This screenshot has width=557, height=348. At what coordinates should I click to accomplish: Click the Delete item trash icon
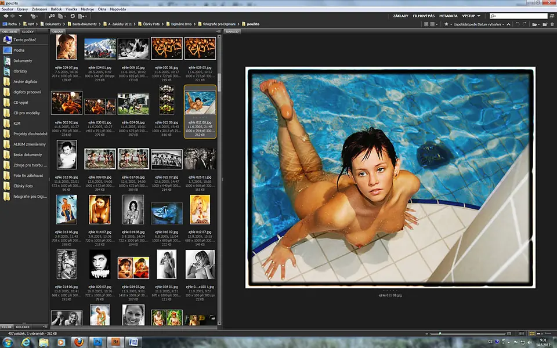(x=551, y=24)
